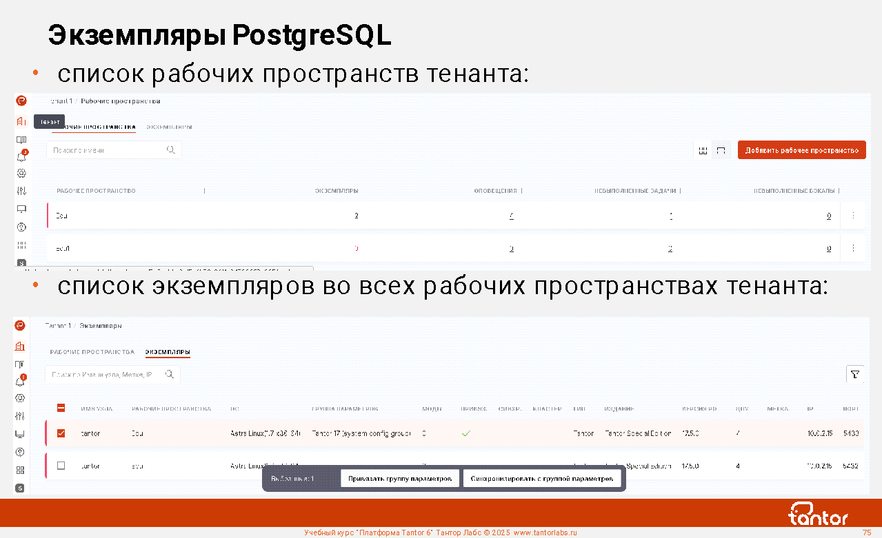Open three-dot menu for second workspace row
The width and height of the screenshot is (882, 538).
tap(853, 248)
